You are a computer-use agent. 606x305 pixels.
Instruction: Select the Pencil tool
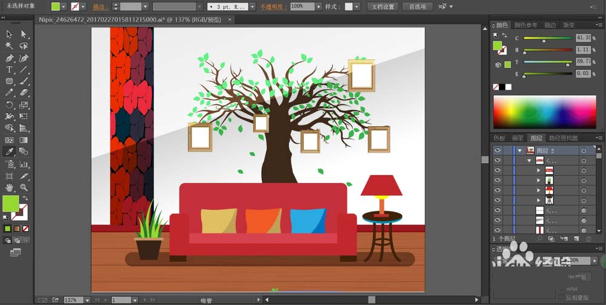click(x=9, y=93)
